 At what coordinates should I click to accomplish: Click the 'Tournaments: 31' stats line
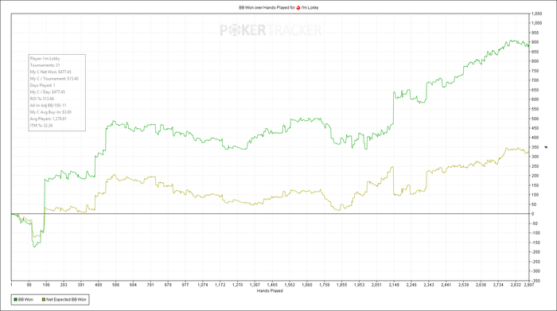45,65
